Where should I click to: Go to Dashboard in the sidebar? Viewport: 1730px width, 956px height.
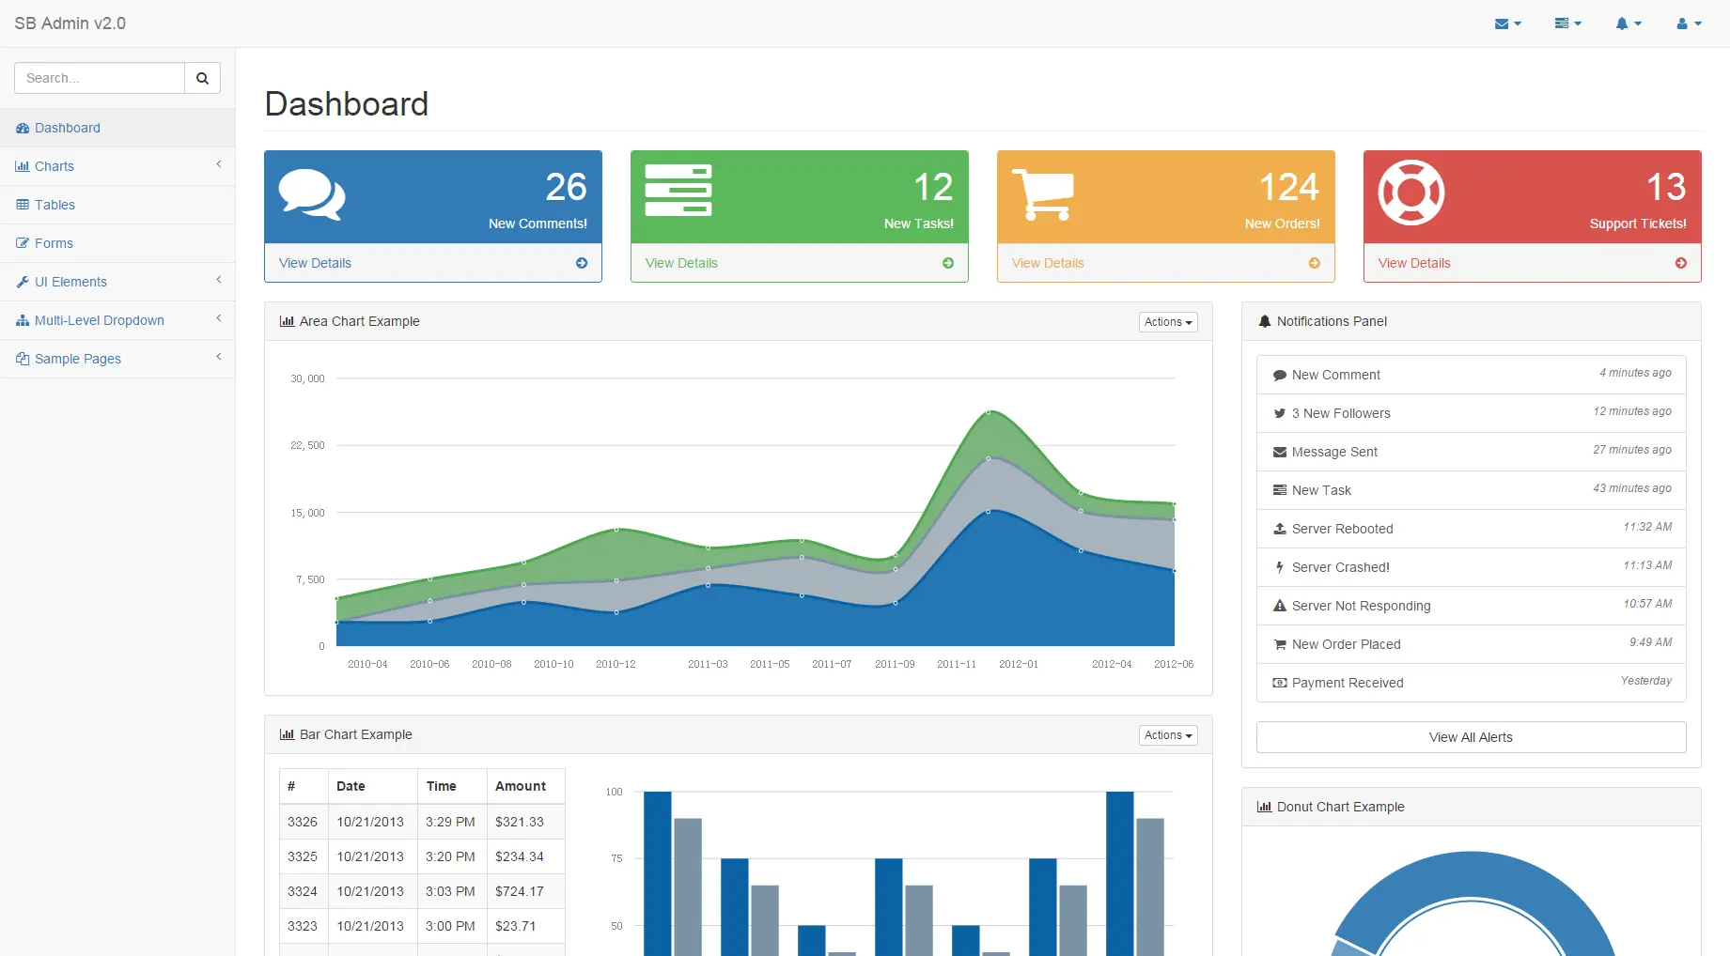pyautogui.click(x=117, y=128)
